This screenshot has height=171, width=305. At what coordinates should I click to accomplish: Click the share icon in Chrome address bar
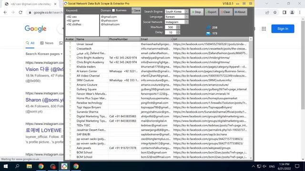coord(267,12)
